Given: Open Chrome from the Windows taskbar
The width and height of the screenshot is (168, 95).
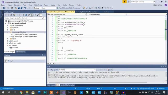Looking at the screenshot, I should (21, 93).
